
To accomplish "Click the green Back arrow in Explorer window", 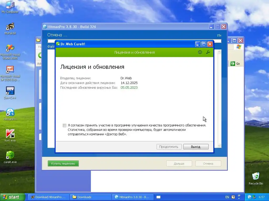I will 40,55.
